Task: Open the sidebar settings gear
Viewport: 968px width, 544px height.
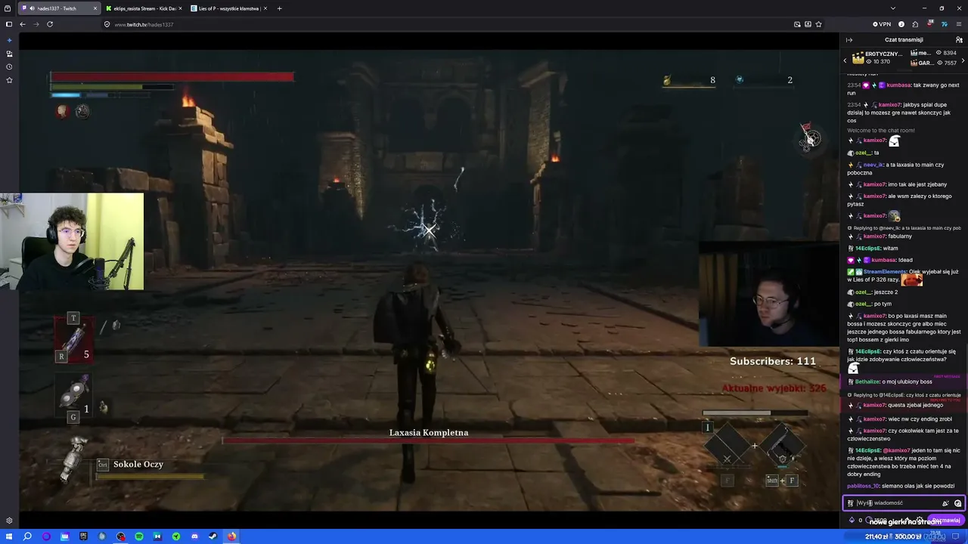Action: (9, 521)
